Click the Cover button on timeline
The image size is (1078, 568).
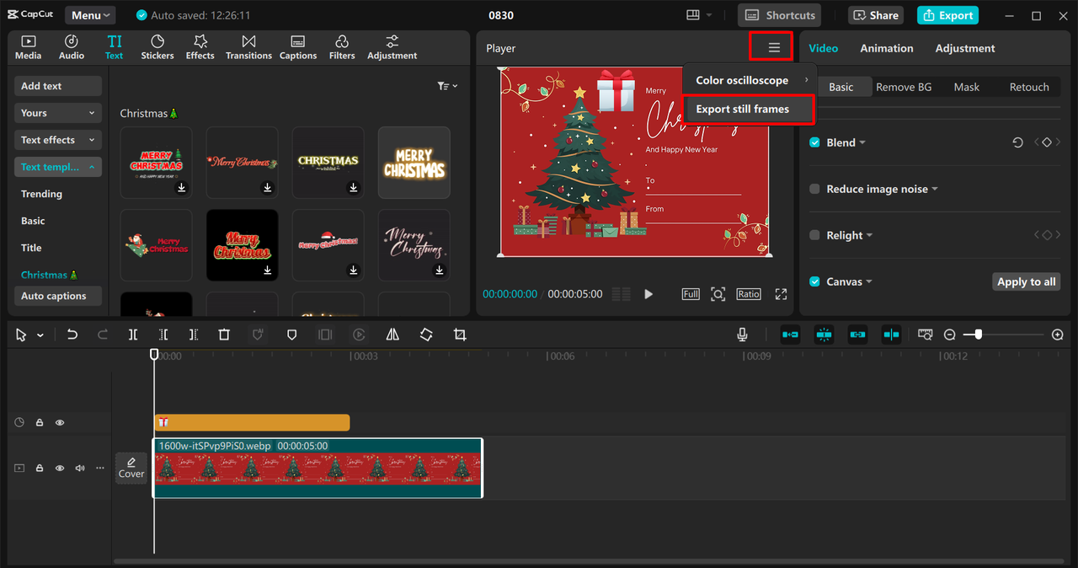131,468
